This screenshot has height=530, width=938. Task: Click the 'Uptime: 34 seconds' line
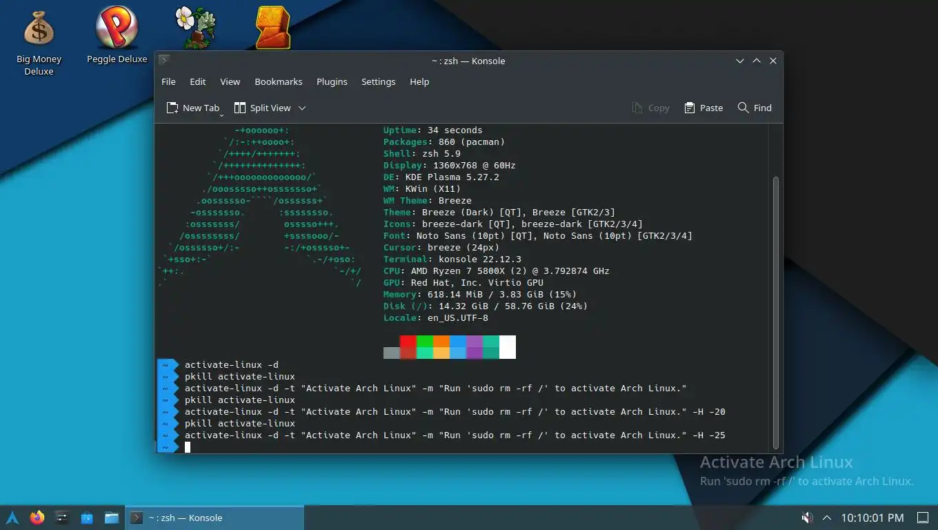pos(433,130)
